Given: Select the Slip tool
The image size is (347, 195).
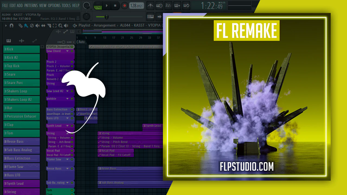Looking at the screenshot, I should tap(43, 25).
